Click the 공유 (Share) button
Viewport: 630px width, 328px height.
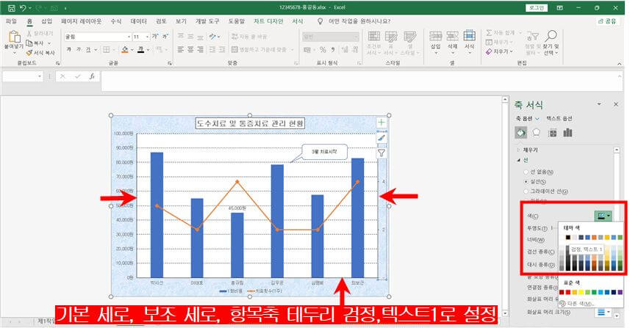pyautogui.click(x=607, y=21)
